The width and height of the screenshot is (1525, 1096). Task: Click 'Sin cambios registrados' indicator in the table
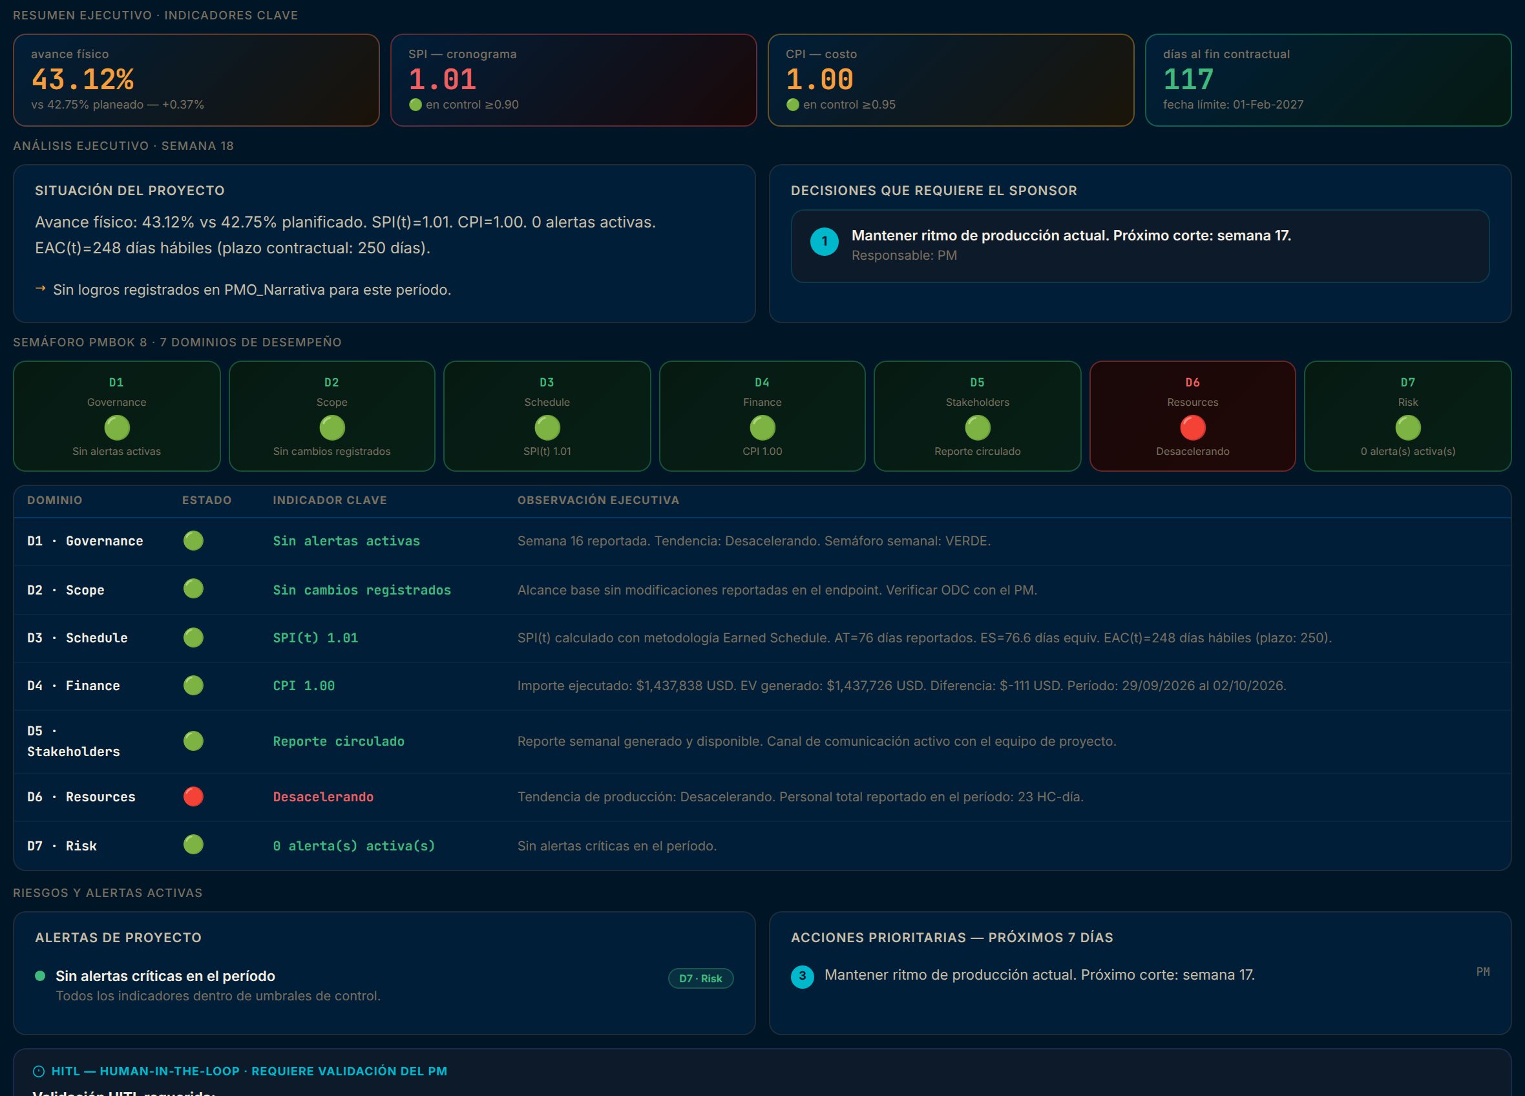[x=362, y=590]
